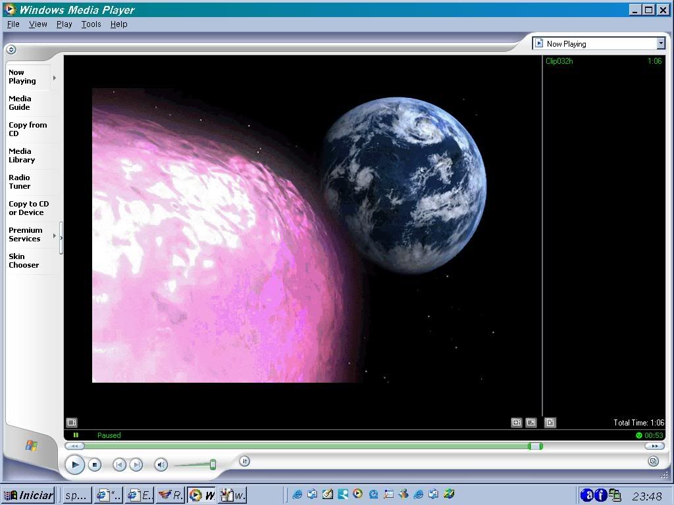Switch to the "sp..." taskbar button
This screenshot has width=674, height=505.
pyautogui.click(x=77, y=496)
